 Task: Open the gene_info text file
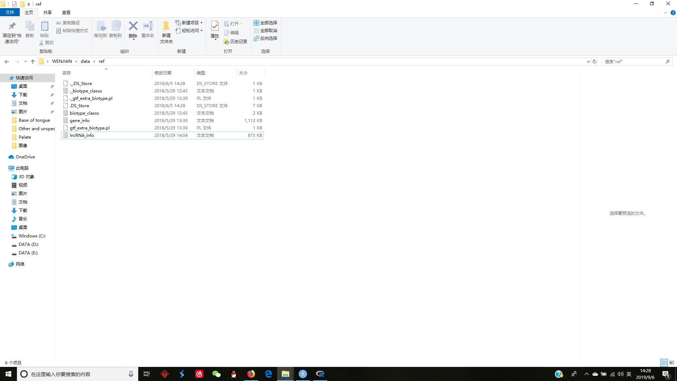tap(79, 121)
